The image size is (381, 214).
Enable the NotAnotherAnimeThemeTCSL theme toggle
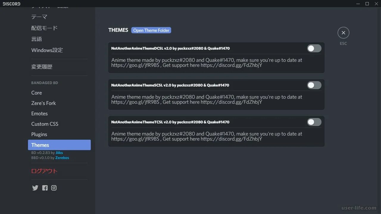click(x=314, y=122)
